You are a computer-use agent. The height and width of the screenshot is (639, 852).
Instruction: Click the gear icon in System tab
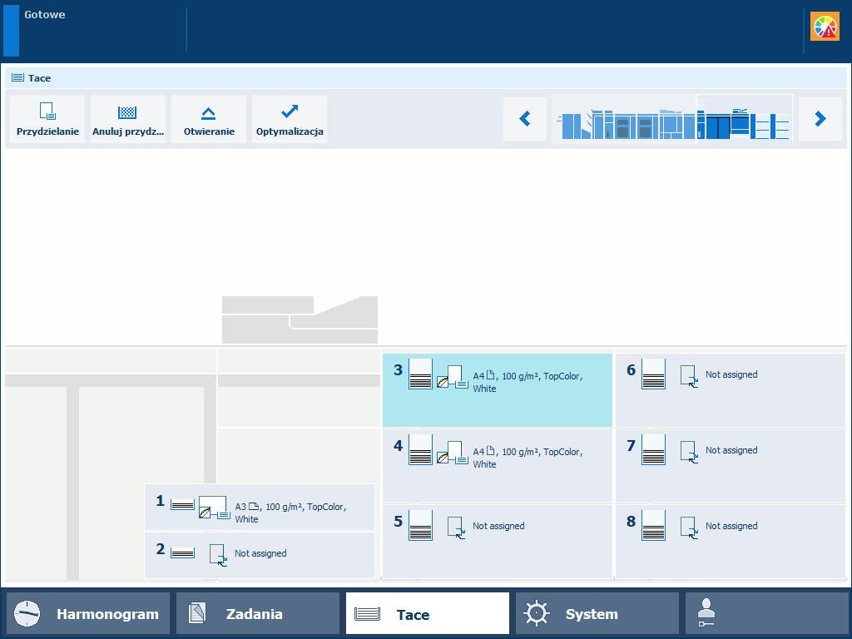coord(537,613)
